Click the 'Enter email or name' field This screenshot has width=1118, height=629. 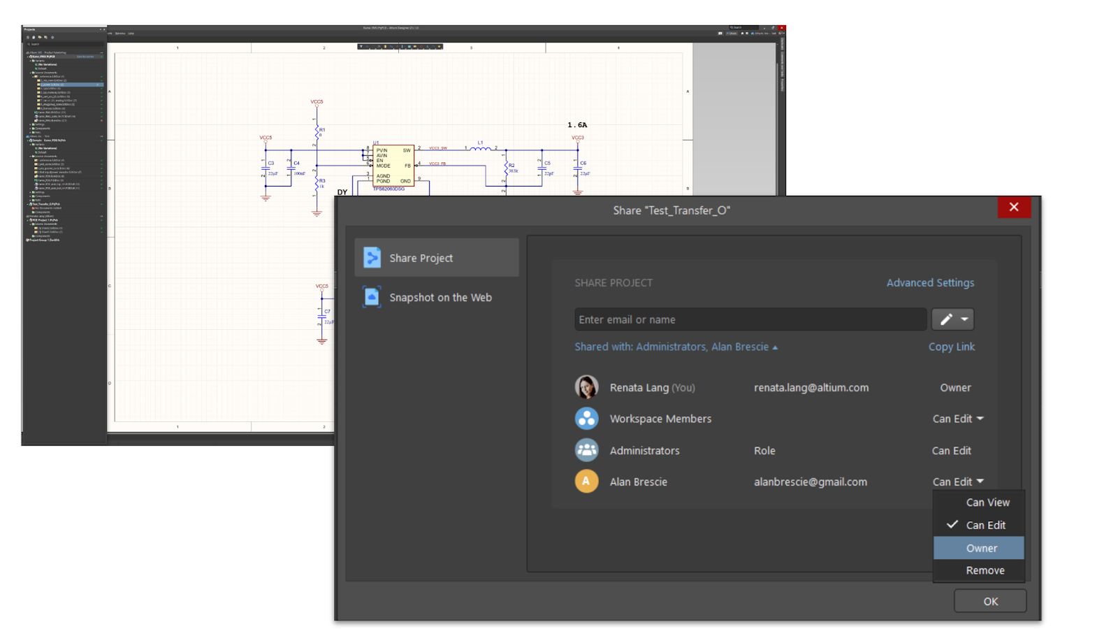click(x=750, y=319)
